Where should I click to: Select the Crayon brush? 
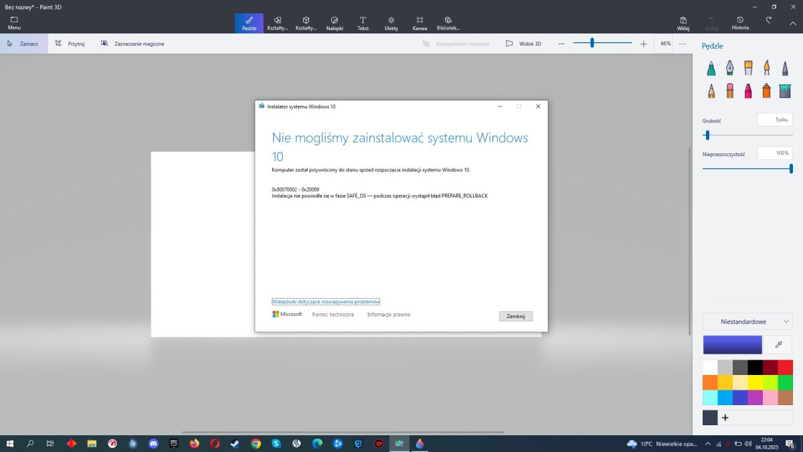click(748, 90)
